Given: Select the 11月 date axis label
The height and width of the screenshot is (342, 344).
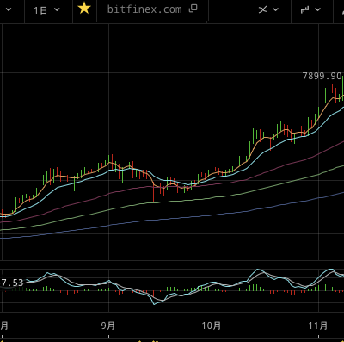Looking at the screenshot, I should pyautogui.click(x=318, y=326).
